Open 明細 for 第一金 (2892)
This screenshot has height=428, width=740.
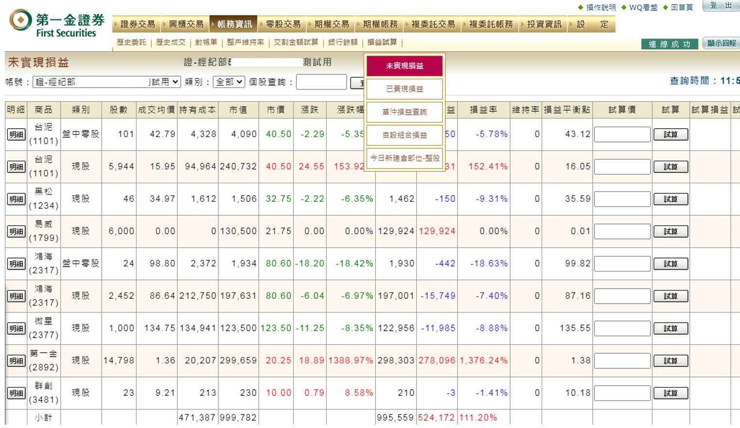(16, 361)
